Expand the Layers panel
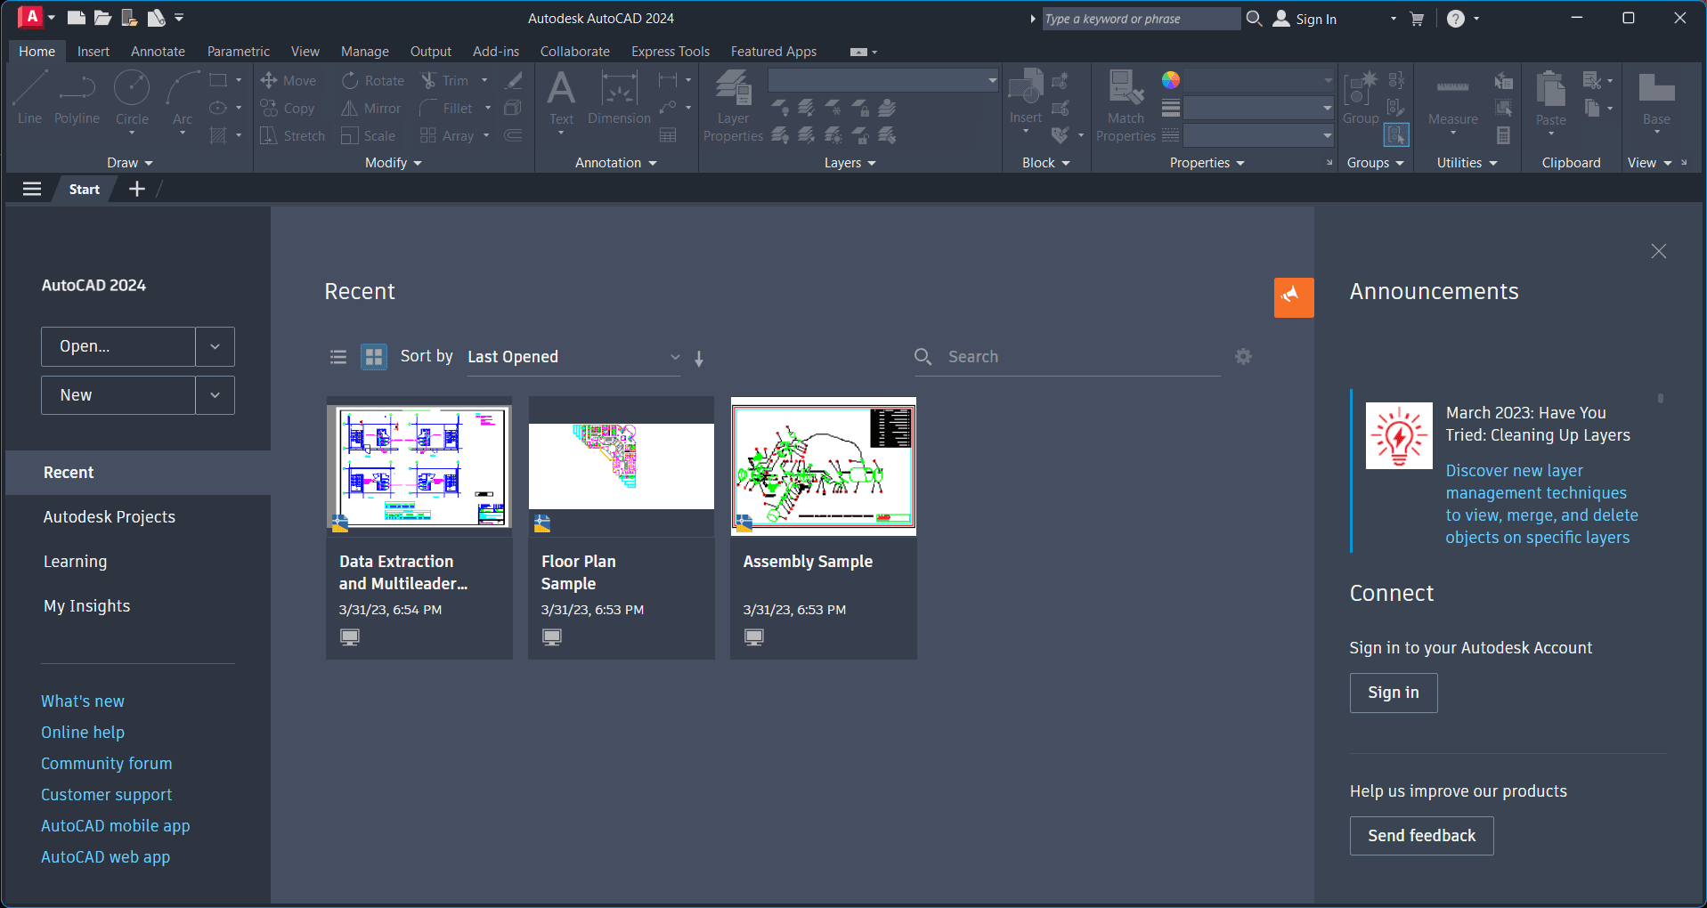Screen dimensions: 1707x908 click(x=850, y=163)
